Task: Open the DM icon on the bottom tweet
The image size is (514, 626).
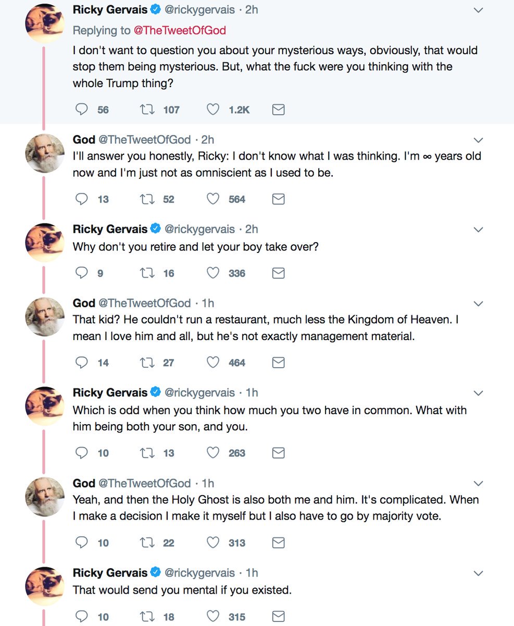Action: (x=278, y=616)
